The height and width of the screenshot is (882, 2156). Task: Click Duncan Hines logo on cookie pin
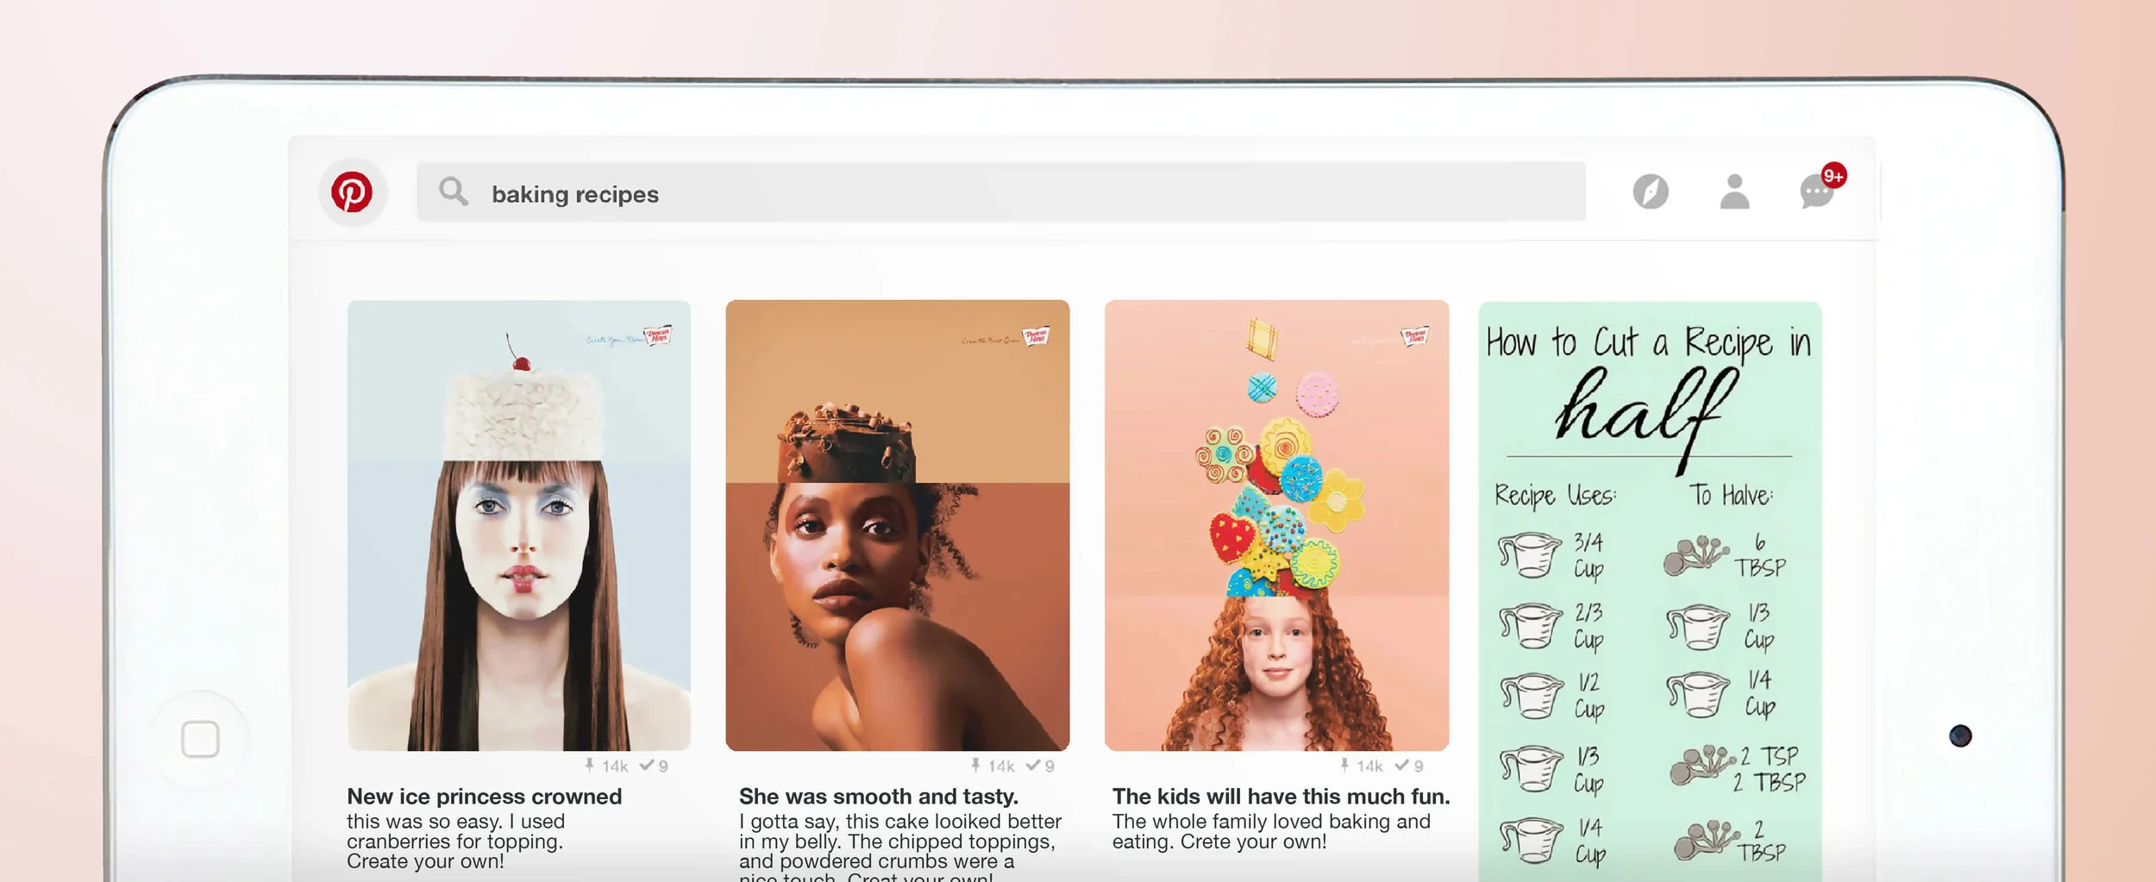click(1414, 336)
